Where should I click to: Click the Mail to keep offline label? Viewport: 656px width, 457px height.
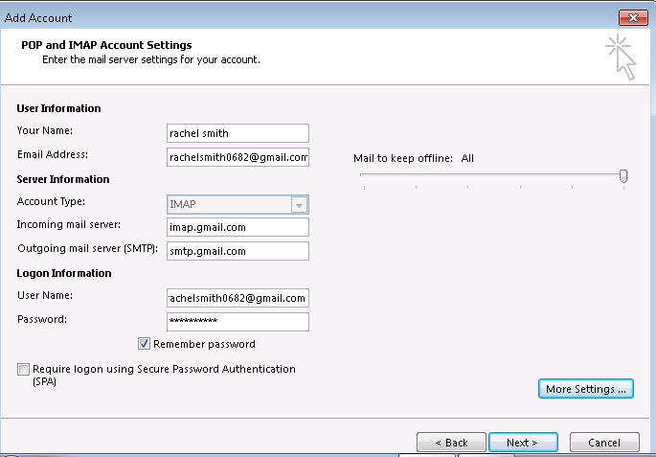[x=403, y=158]
